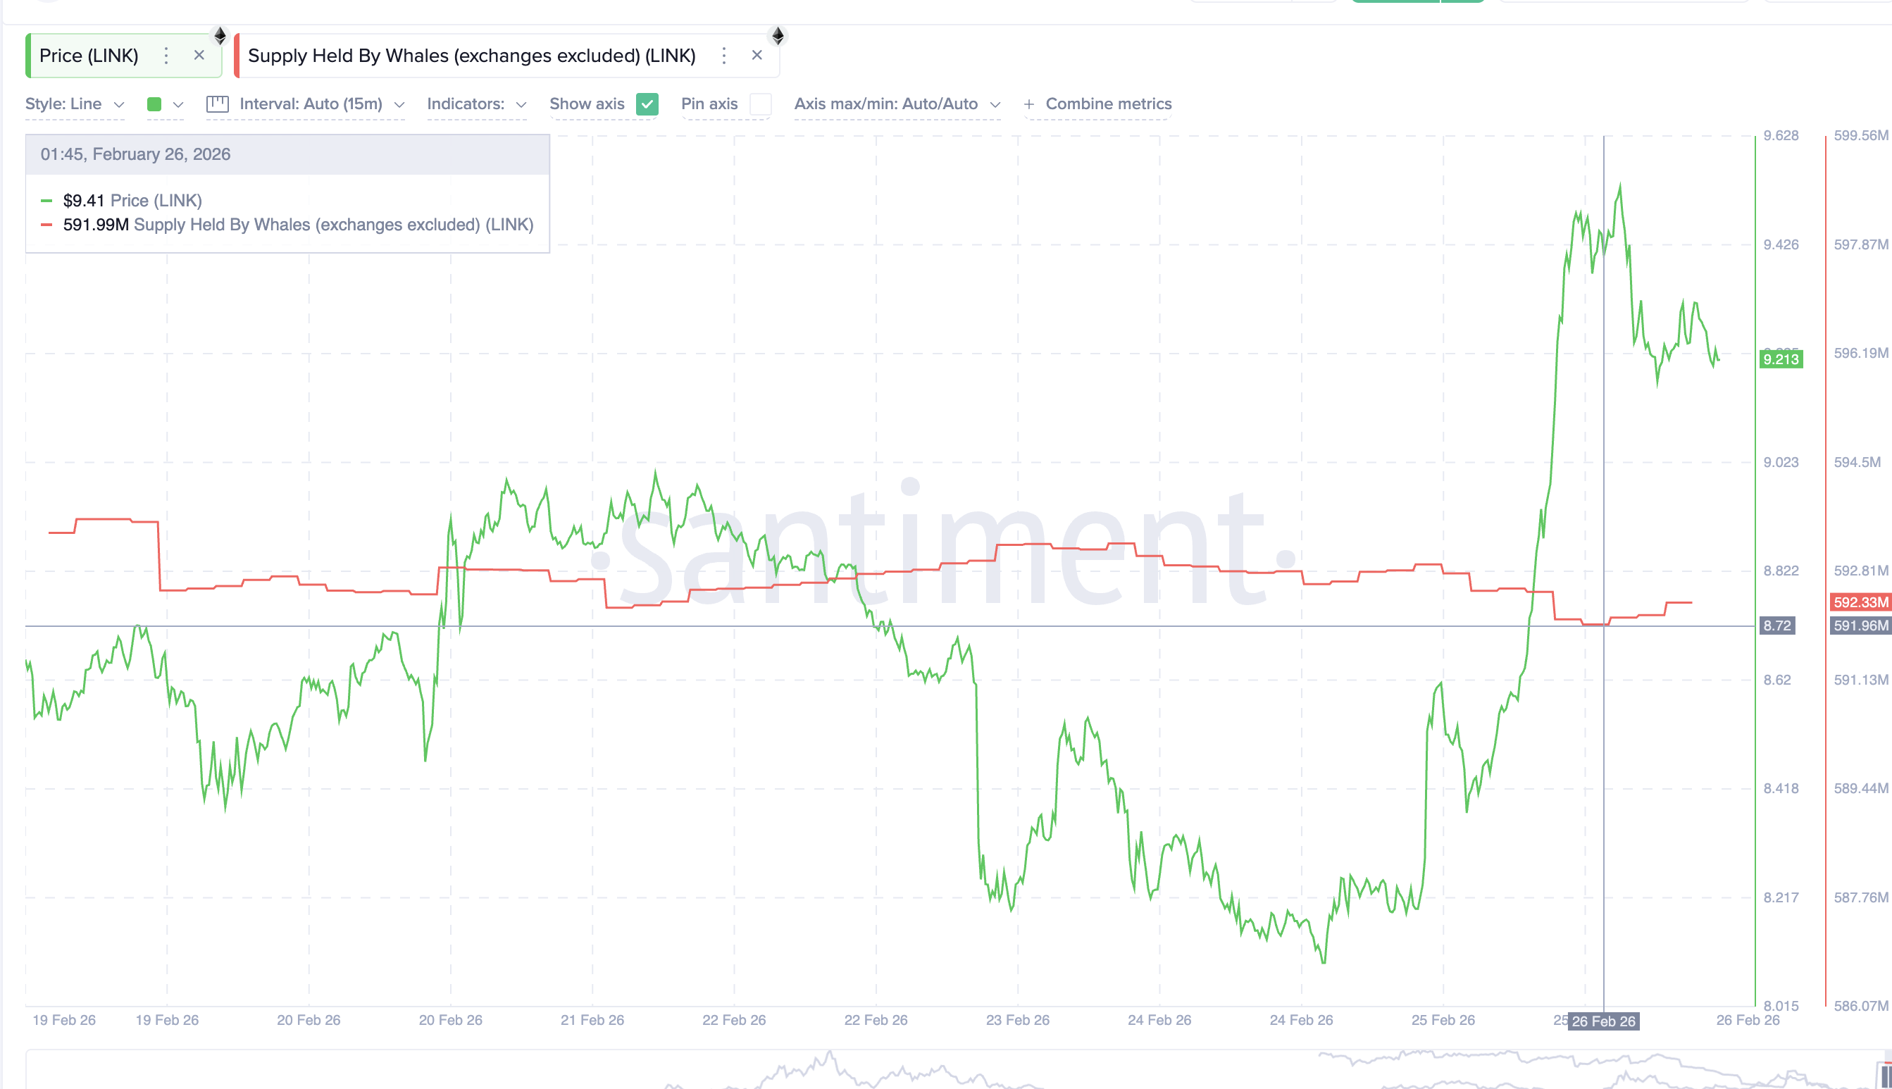
Task: Remove the Price (LINK) metric
Action: point(199,56)
